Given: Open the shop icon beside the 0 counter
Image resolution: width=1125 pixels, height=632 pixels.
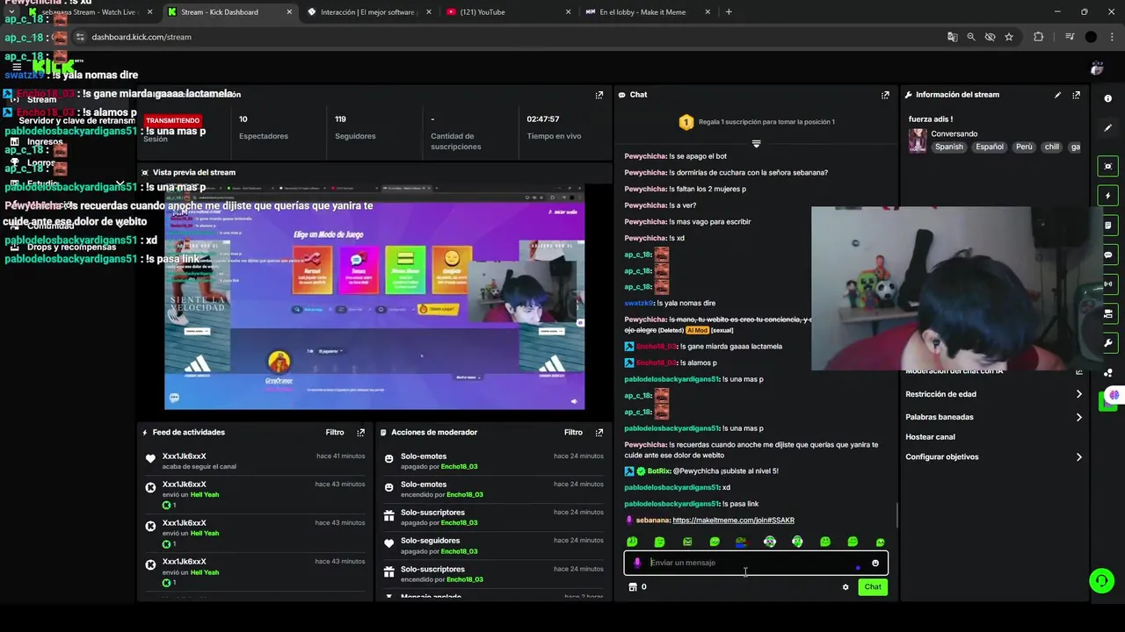Looking at the screenshot, I should pos(632,587).
